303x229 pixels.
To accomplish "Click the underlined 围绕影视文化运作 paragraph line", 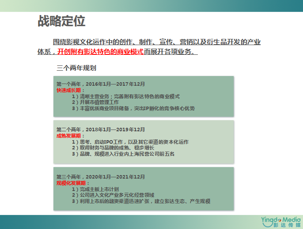I will [x=156, y=42].
